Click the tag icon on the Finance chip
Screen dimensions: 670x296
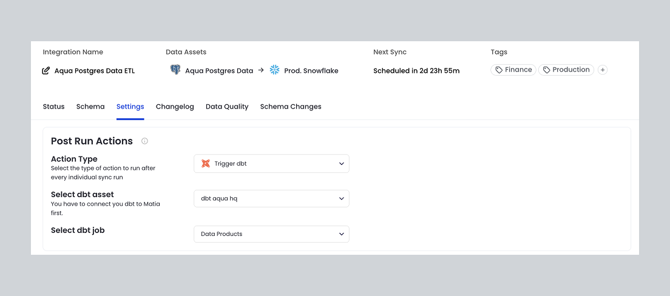(x=499, y=70)
